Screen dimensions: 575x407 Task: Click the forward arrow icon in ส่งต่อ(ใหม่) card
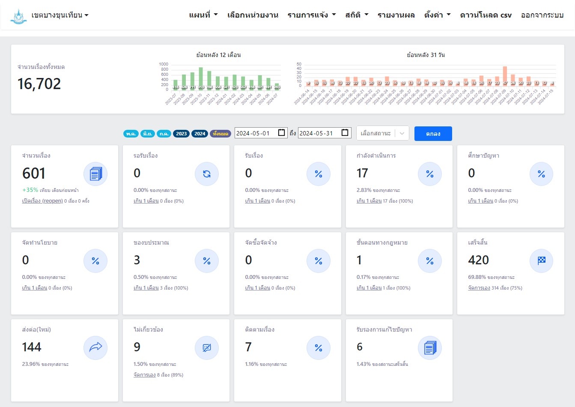coord(95,347)
